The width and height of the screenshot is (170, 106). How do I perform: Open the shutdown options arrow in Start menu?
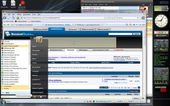45,97
